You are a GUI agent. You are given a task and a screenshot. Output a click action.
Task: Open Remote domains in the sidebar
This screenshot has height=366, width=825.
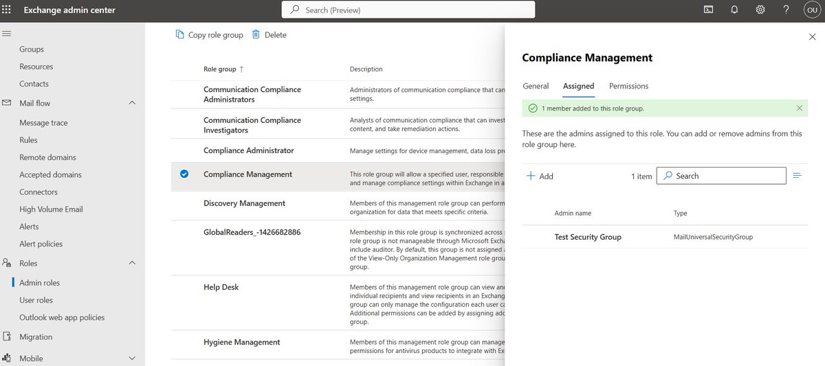pyautogui.click(x=48, y=157)
